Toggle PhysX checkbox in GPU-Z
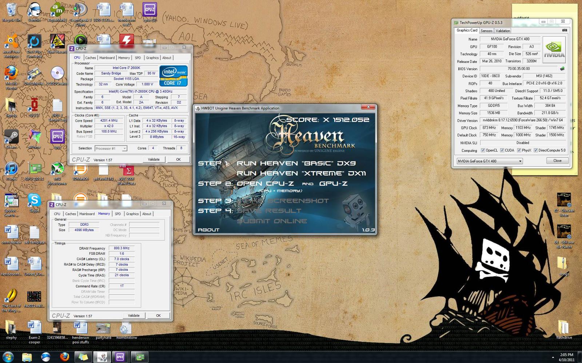Image resolution: width=582 pixels, height=363 pixels. click(x=519, y=150)
